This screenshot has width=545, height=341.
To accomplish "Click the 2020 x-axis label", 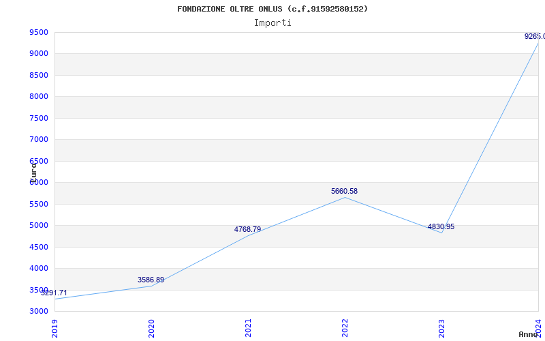I will point(151,328).
